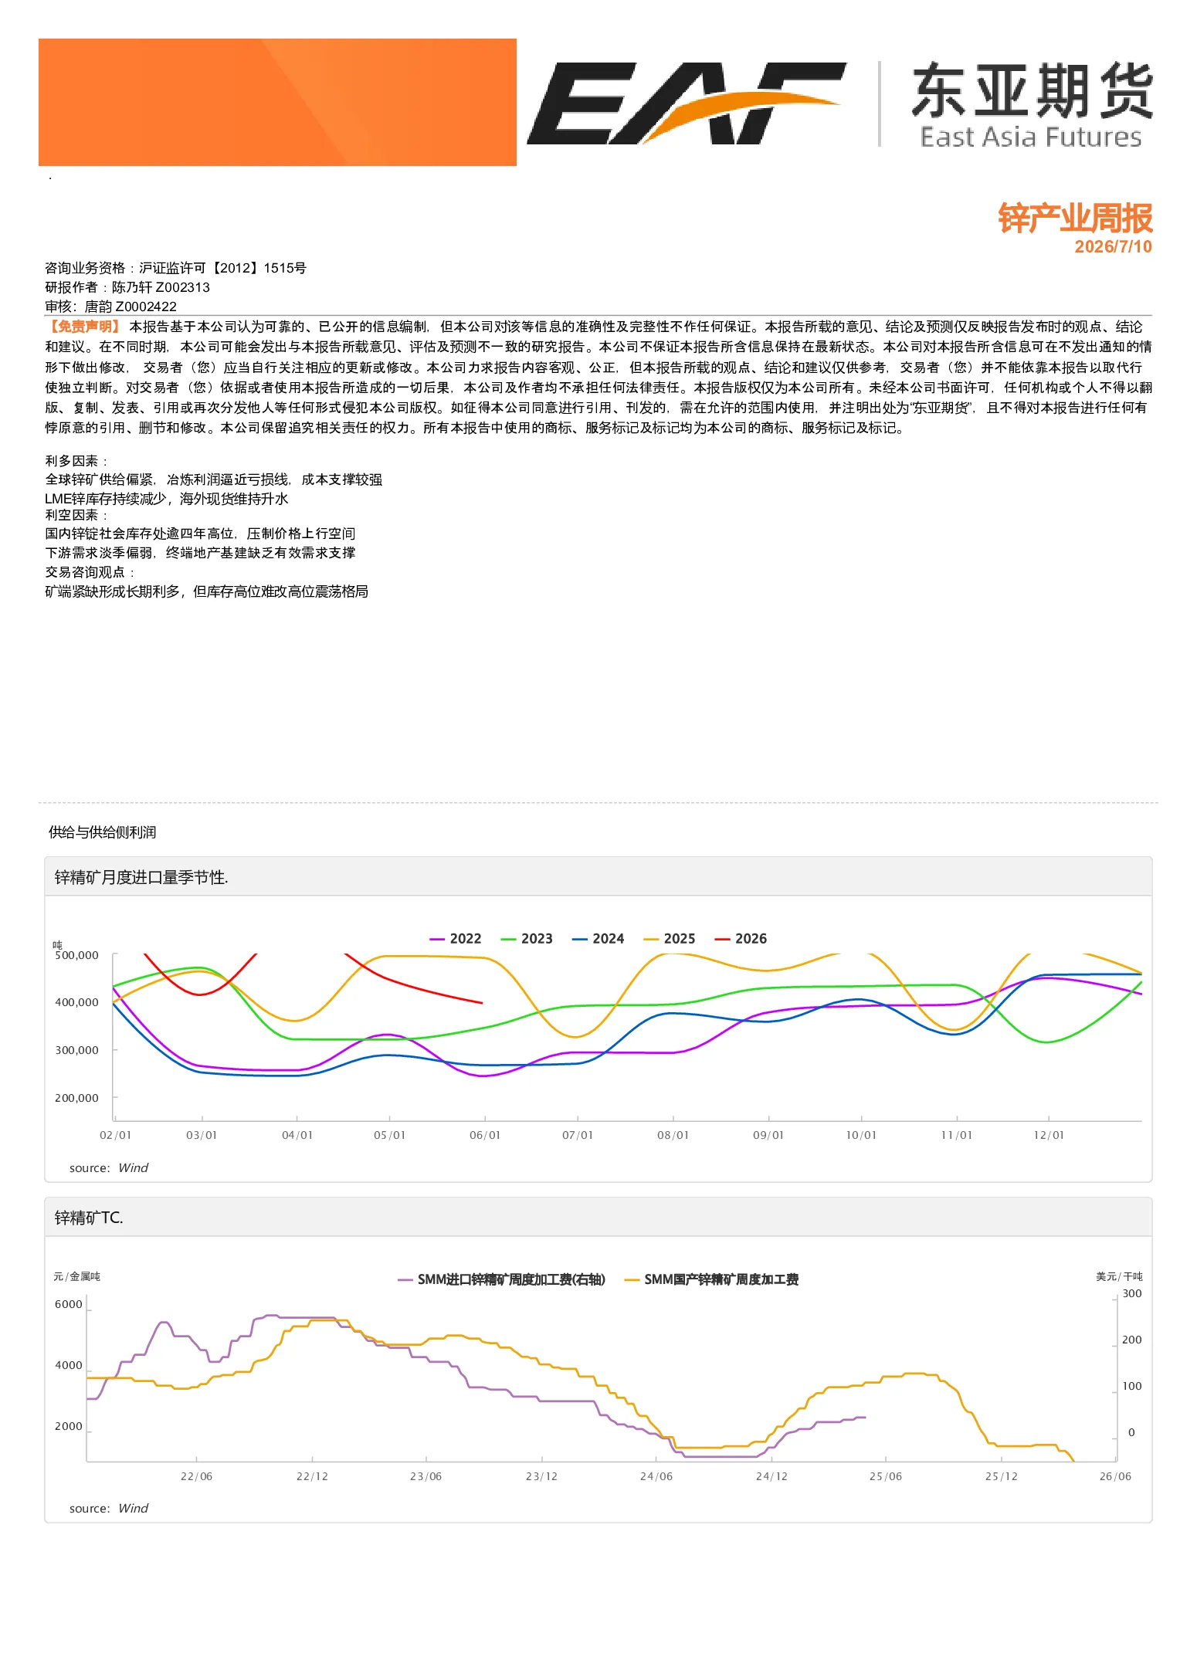
Task: Click the 400,000 y-axis label
Action: tap(76, 1002)
